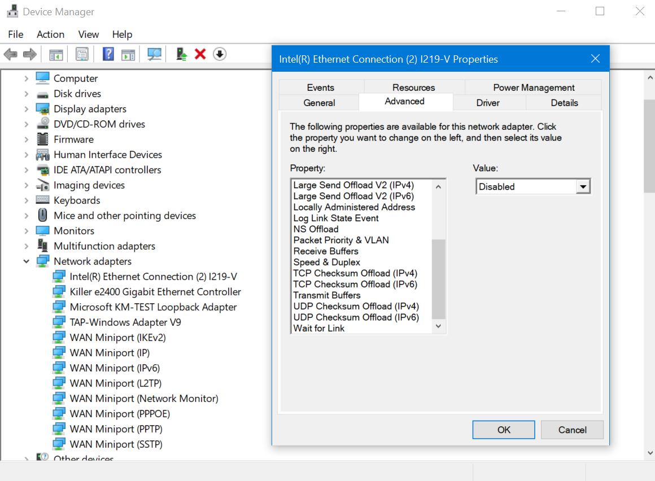Expand the Keyboards category

(27, 200)
